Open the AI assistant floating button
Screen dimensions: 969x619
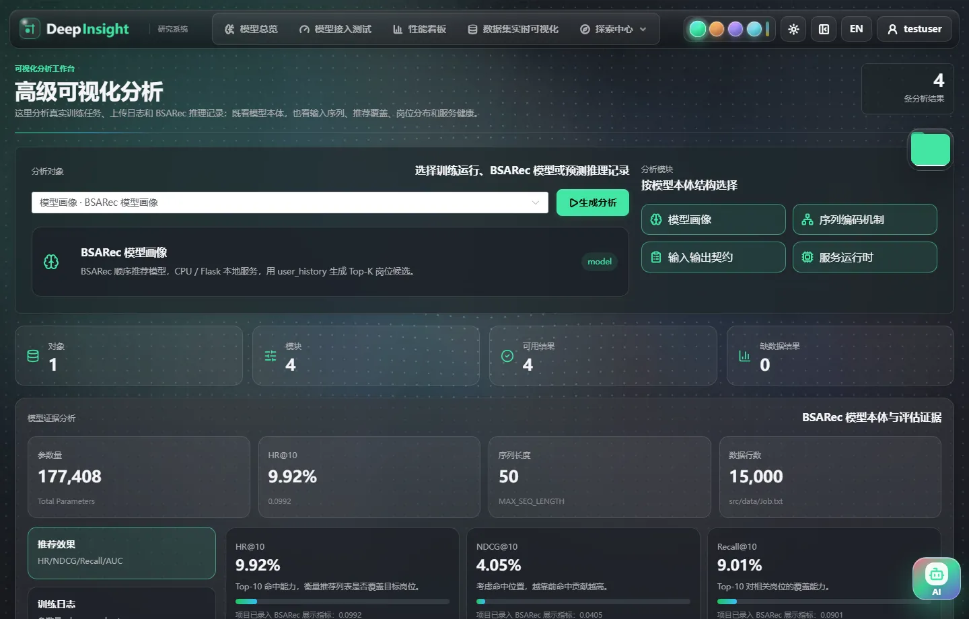coord(937,579)
